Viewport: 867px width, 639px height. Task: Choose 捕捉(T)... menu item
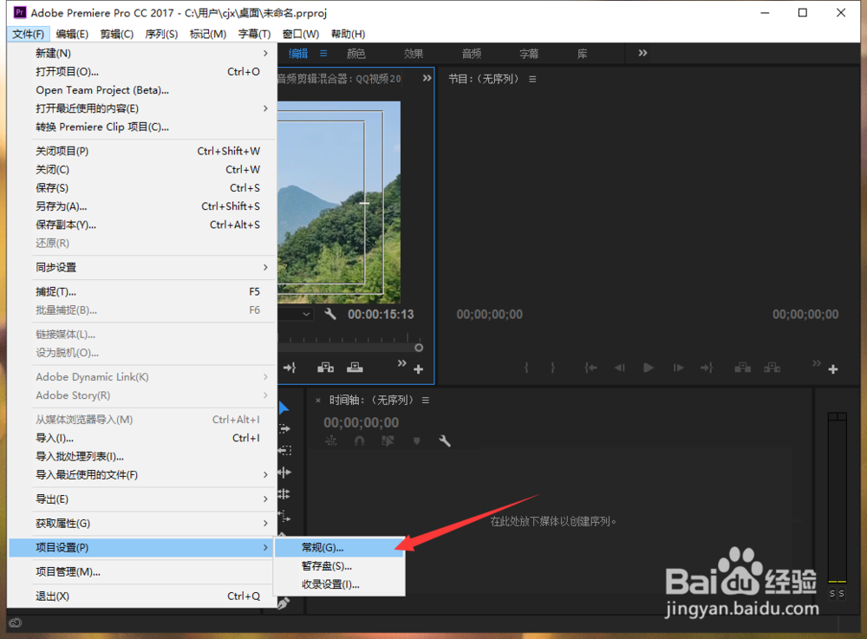(x=143, y=292)
